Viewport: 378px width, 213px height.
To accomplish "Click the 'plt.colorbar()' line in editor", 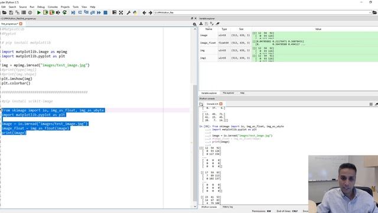I will (16, 83).
